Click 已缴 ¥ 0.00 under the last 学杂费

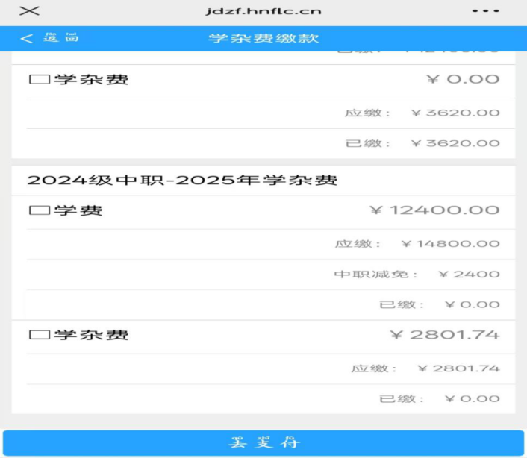[x=271, y=399]
